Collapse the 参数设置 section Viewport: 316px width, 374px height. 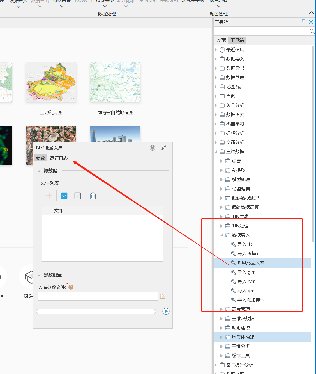coord(39,275)
